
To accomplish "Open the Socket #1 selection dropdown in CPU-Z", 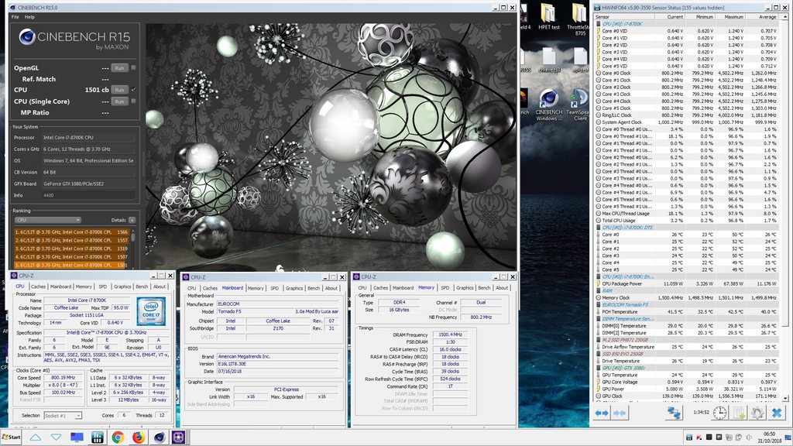I will click(63, 416).
